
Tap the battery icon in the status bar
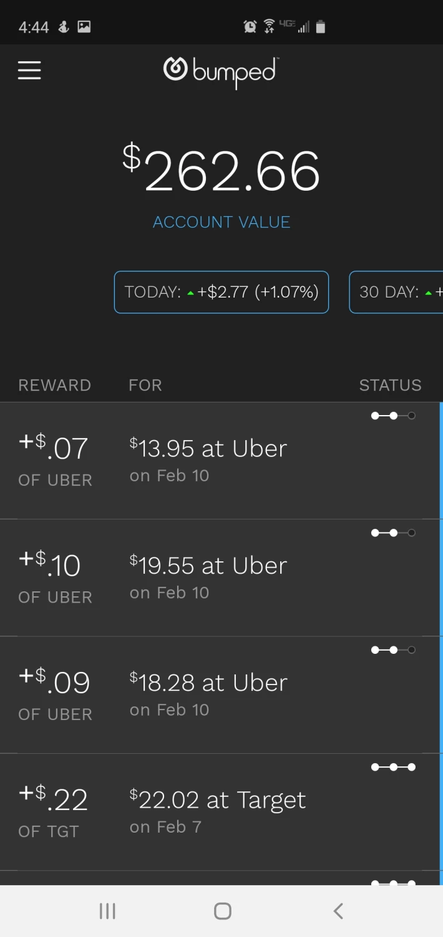320,26
